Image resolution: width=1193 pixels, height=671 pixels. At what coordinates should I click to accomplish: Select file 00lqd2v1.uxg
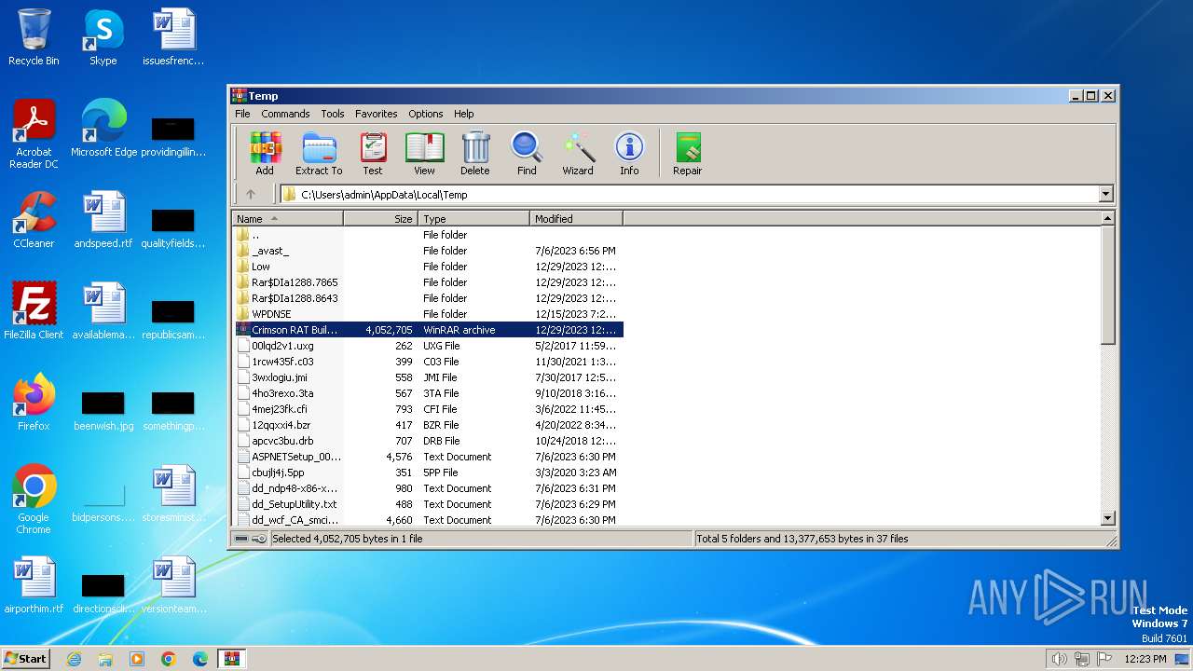pyautogui.click(x=429, y=346)
